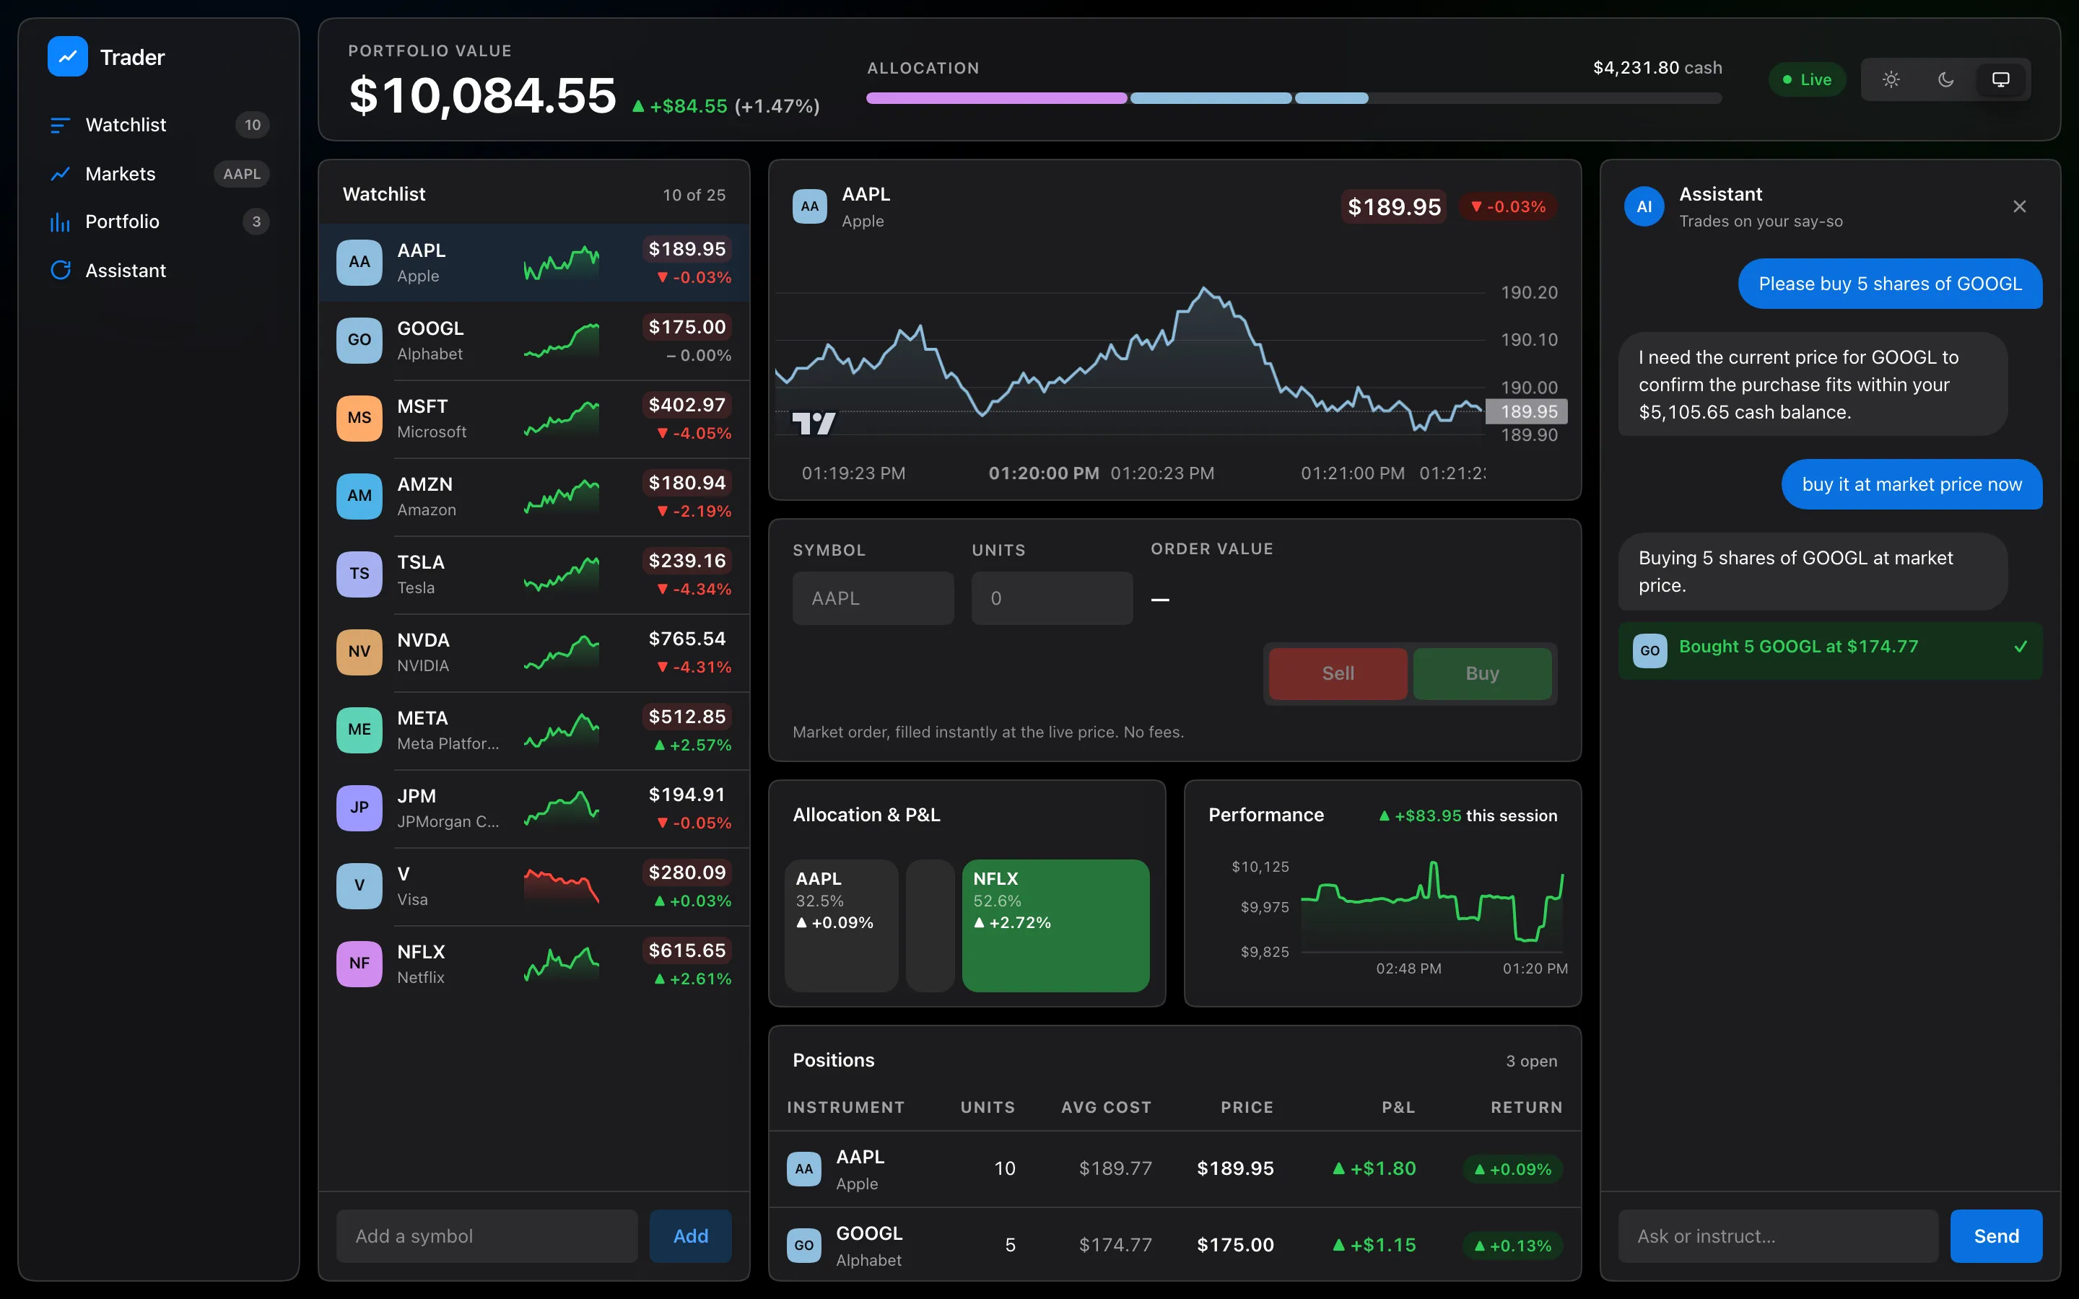2079x1299 pixels.
Task: Click the Trader logo icon
Action: click(67, 57)
